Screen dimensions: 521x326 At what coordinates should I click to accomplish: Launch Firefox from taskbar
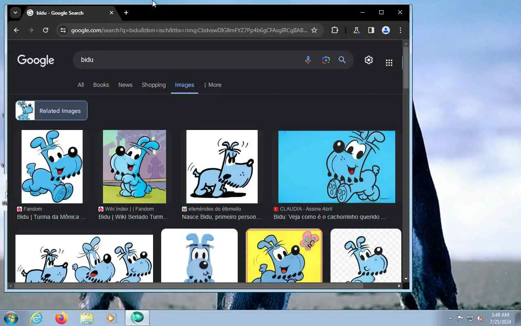tap(61, 318)
